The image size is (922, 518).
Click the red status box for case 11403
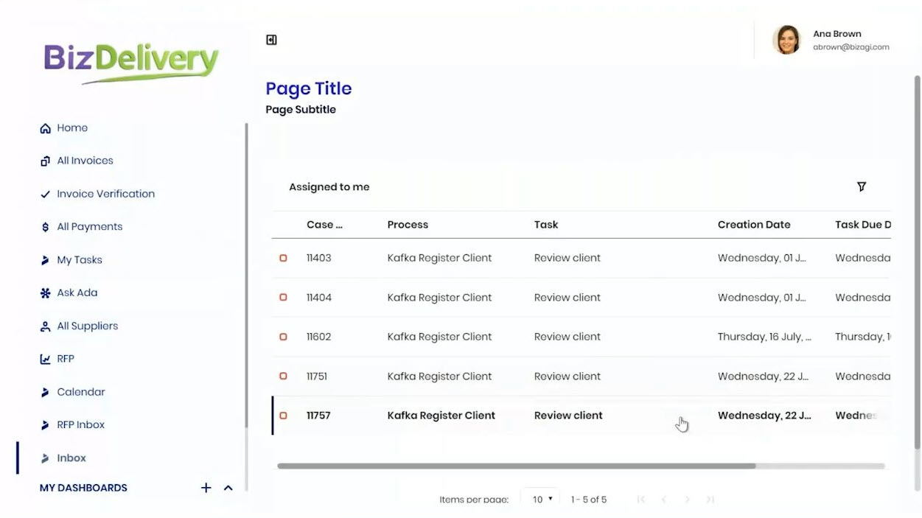pos(283,258)
